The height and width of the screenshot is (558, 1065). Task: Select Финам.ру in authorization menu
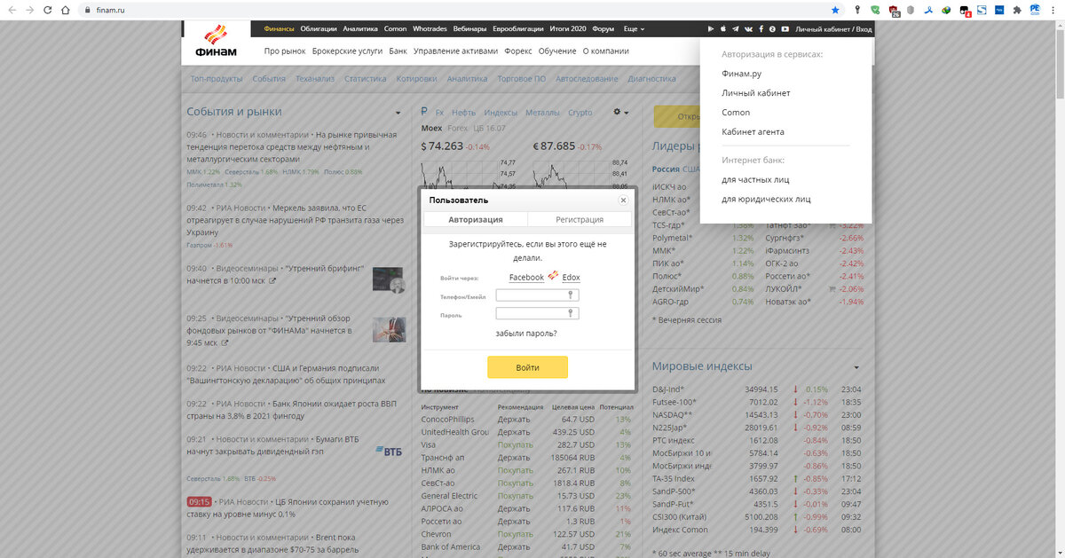pos(742,74)
